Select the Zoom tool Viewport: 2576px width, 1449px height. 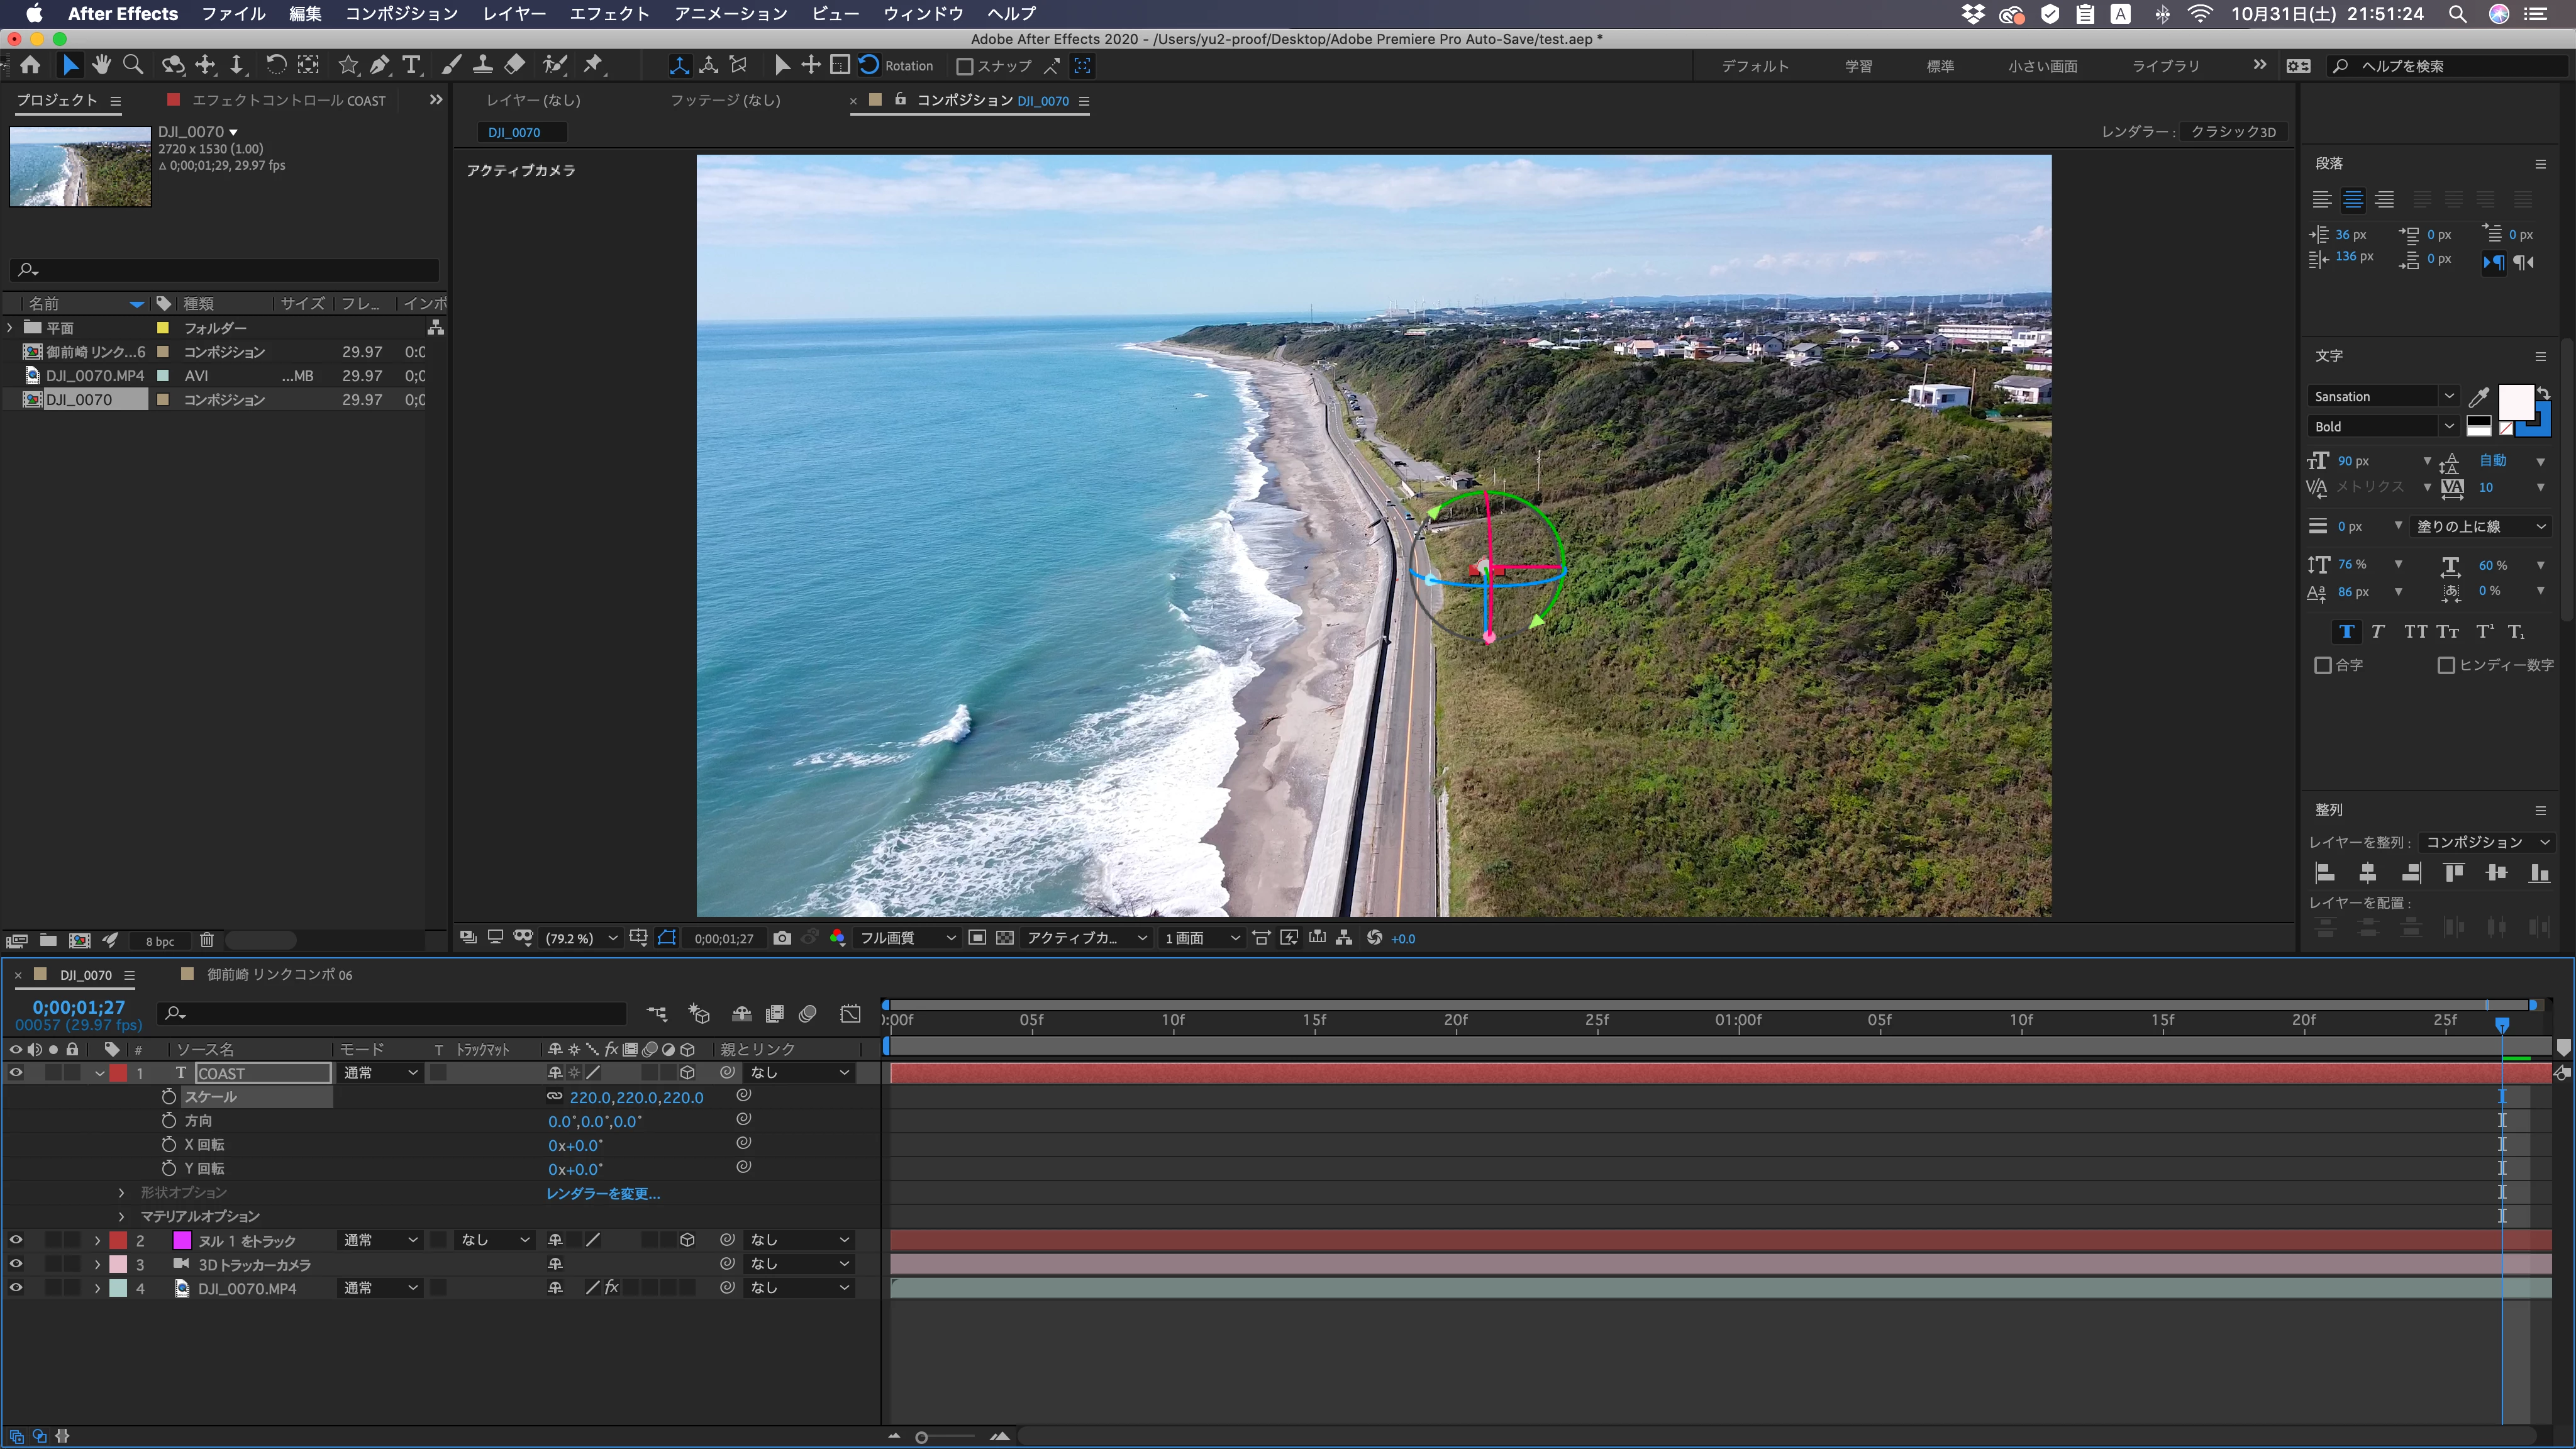[x=132, y=65]
